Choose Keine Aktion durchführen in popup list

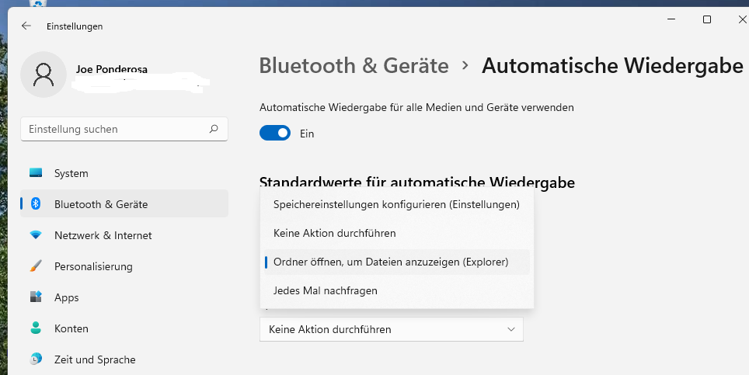[335, 233]
